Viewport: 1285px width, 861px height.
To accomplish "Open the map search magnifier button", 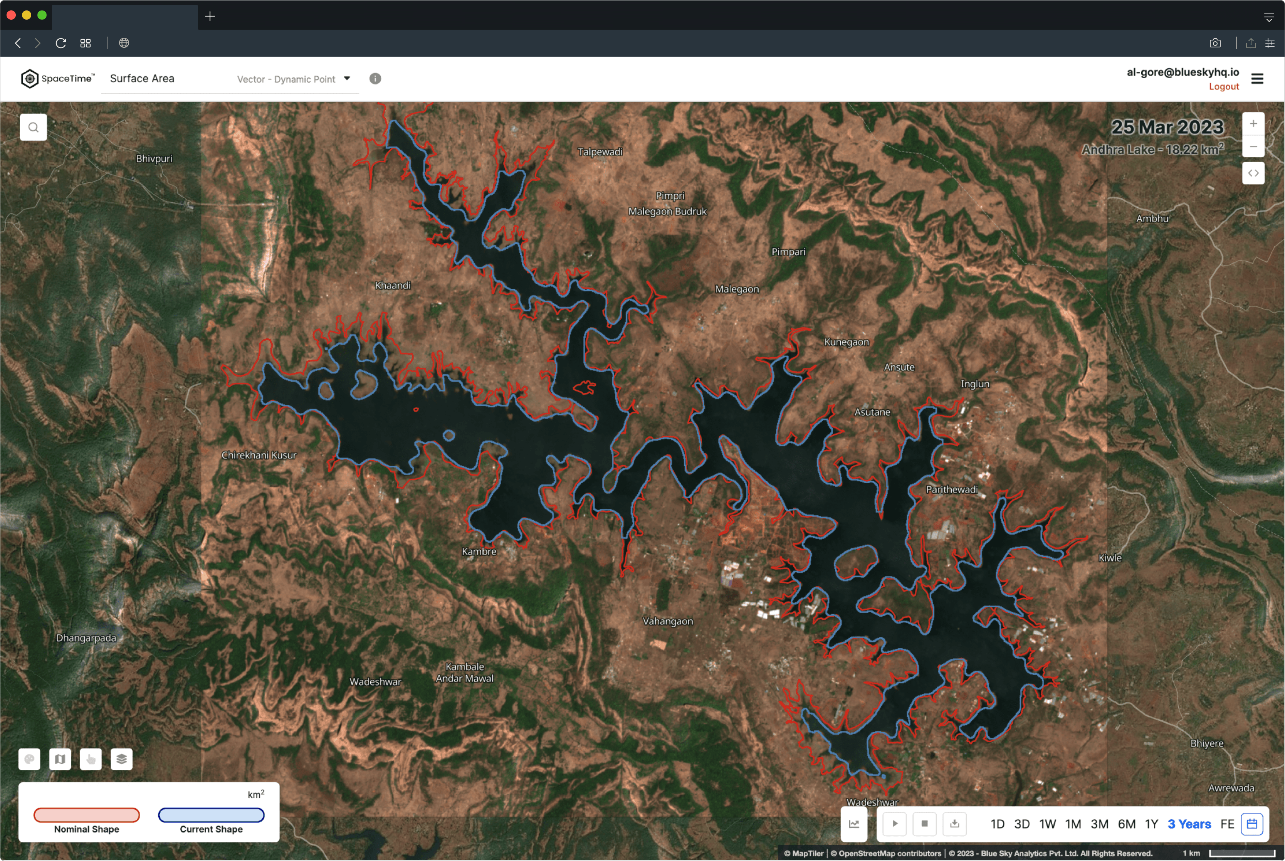I will coord(34,128).
